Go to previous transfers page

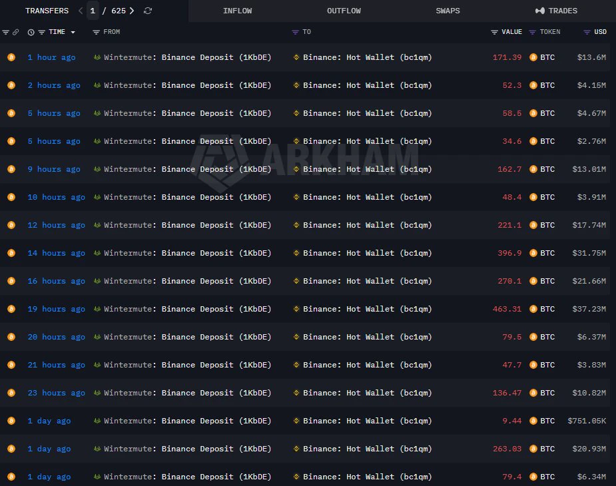(x=81, y=11)
